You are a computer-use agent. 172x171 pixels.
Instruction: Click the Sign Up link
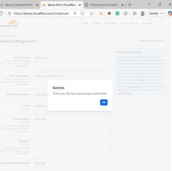[x=134, y=23]
